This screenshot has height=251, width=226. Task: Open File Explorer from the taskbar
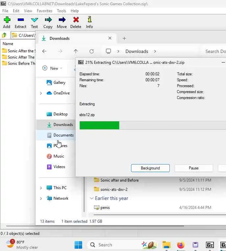coord(167,245)
